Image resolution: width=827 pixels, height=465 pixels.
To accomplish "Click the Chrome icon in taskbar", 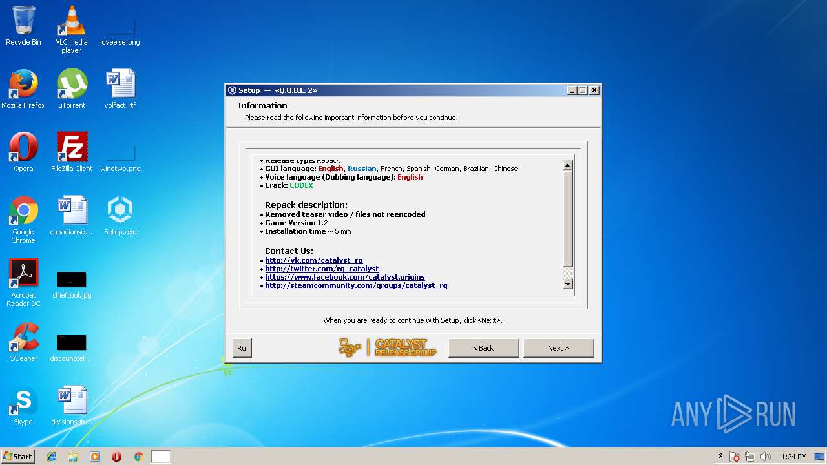I will click(x=138, y=457).
